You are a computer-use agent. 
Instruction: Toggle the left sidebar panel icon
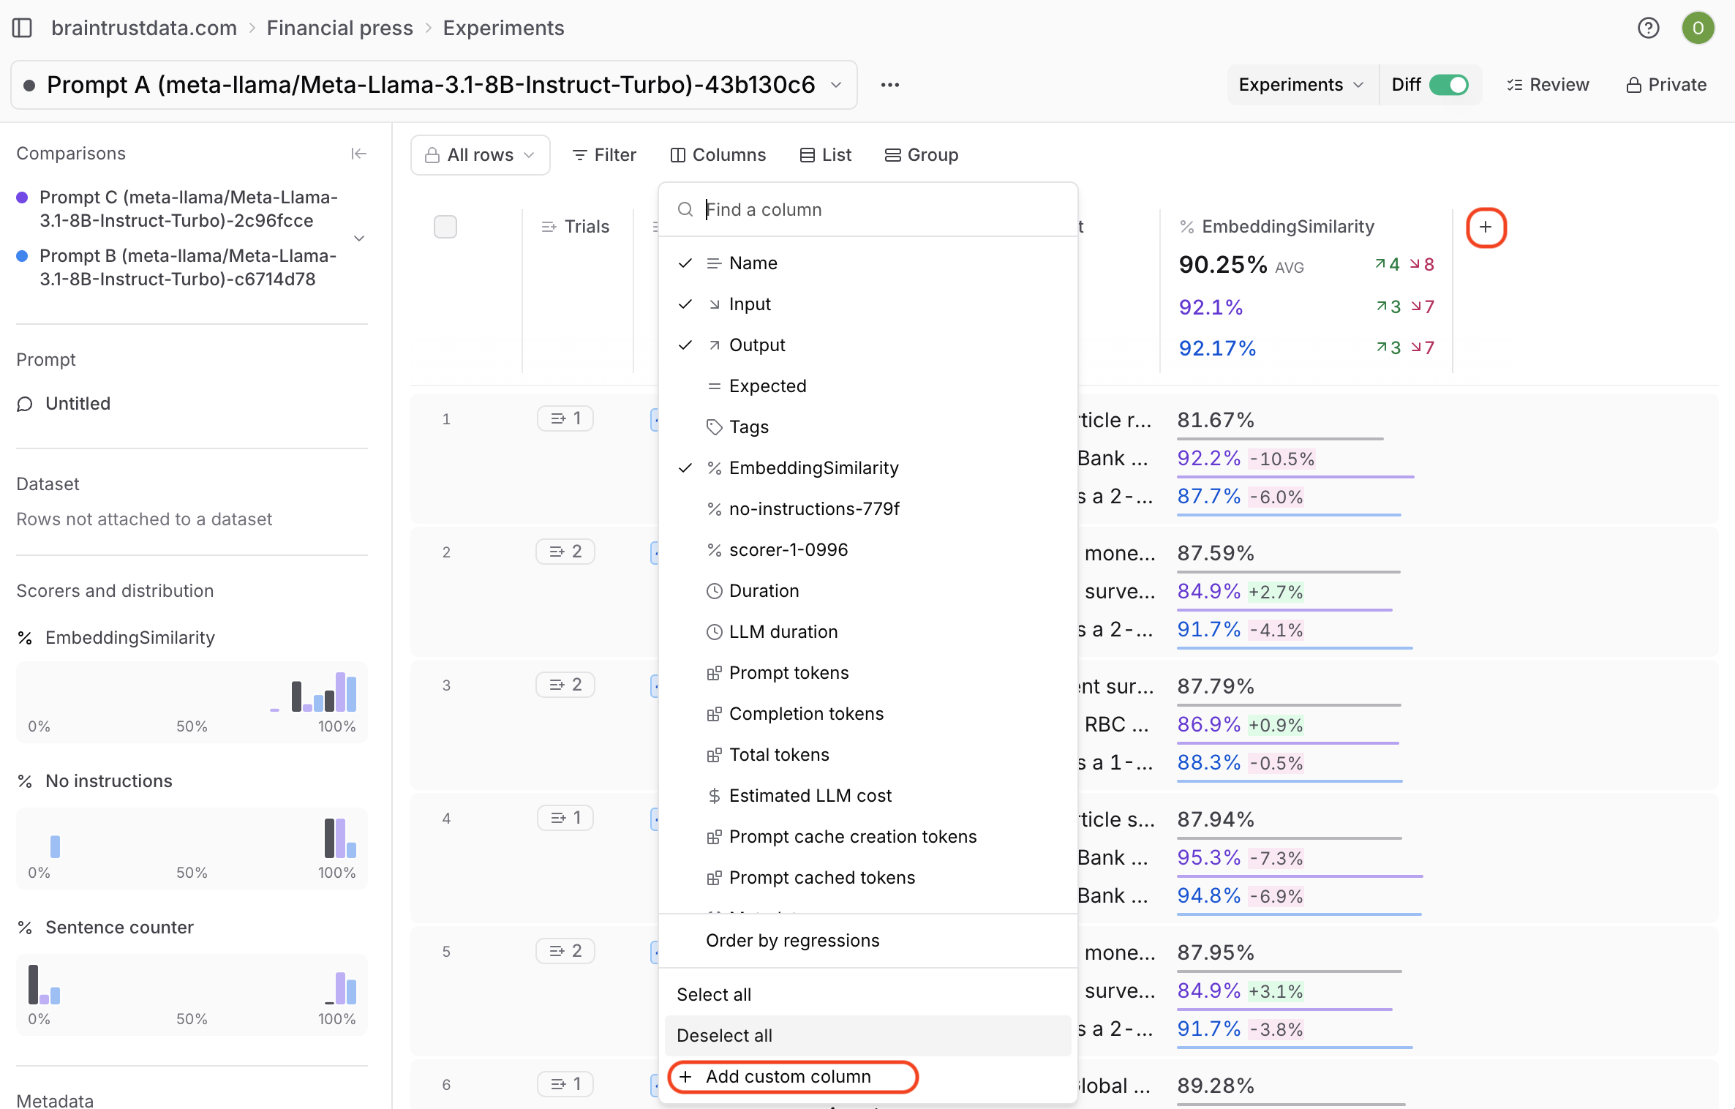coord(23,28)
